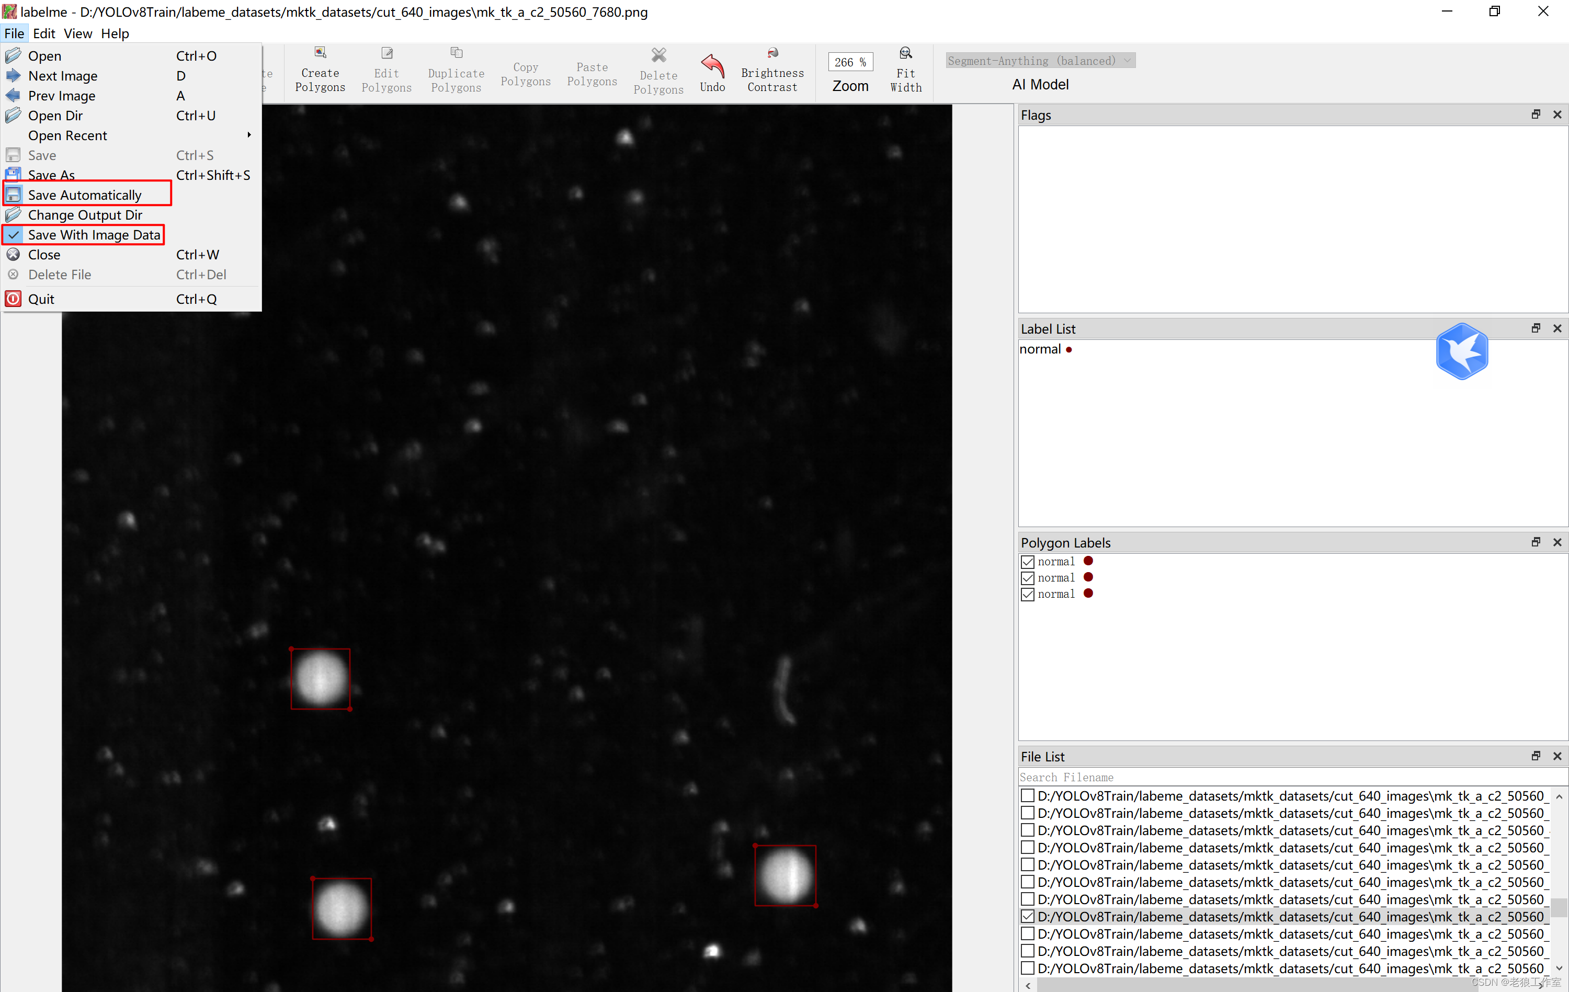Toggle third normal polygon label checkbox
This screenshot has width=1569, height=992.
(1028, 594)
